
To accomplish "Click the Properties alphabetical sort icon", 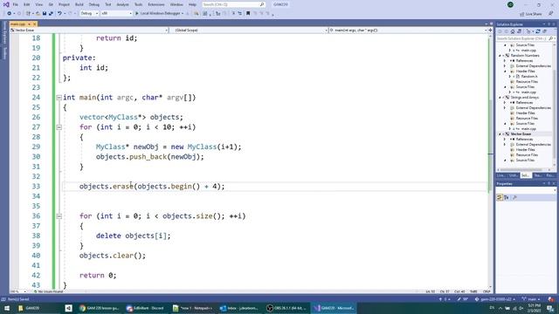I will tap(507, 197).
